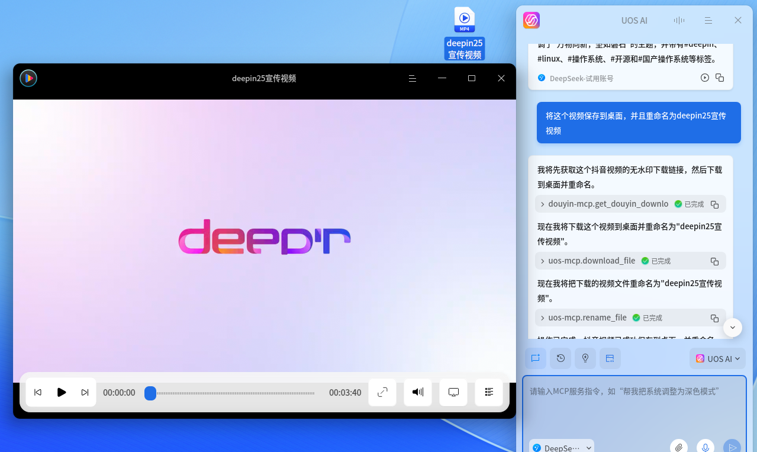Image resolution: width=757 pixels, height=452 pixels.
Task: Attach a file to the message
Action: coord(679,447)
